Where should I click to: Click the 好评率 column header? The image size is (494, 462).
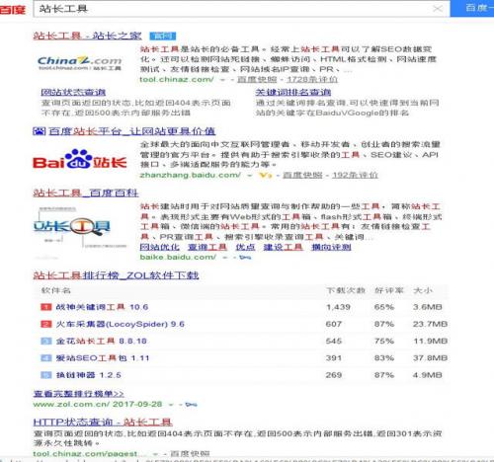(x=388, y=290)
